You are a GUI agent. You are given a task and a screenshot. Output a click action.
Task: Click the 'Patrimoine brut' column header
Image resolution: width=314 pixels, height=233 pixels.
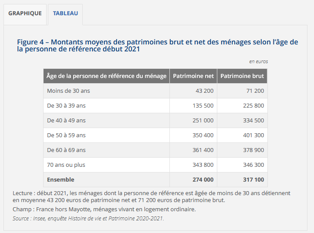coord(242,76)
